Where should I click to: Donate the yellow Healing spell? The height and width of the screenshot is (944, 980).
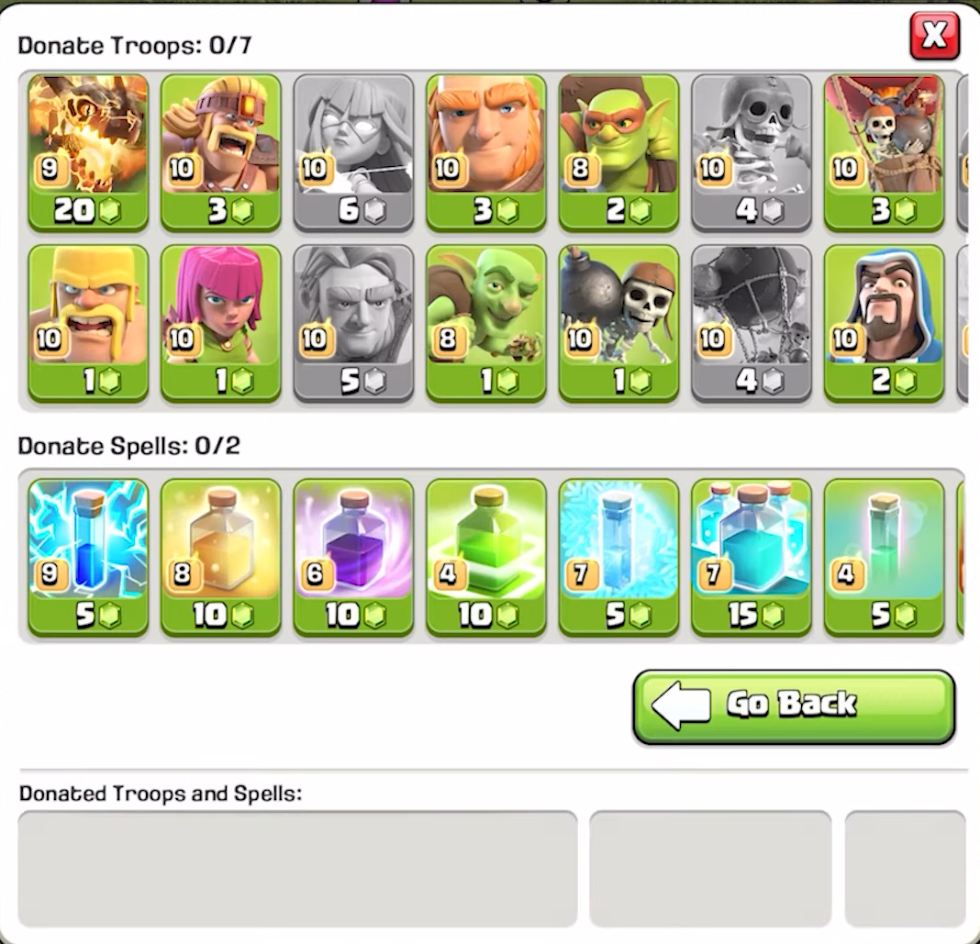pos(220,557)
